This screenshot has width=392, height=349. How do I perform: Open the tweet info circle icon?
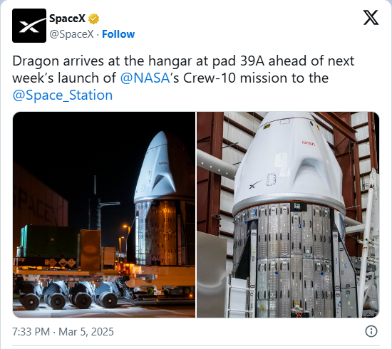[371, 331]
